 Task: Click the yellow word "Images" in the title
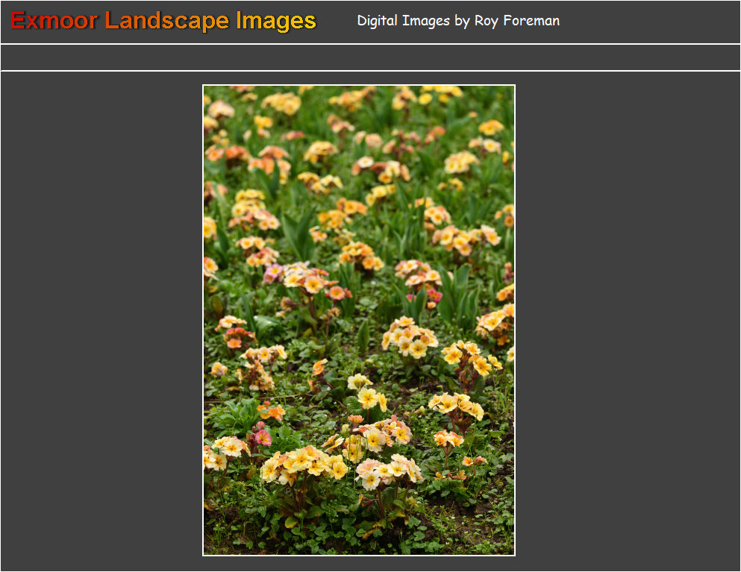pyautogui.click(x=276, y=21)
